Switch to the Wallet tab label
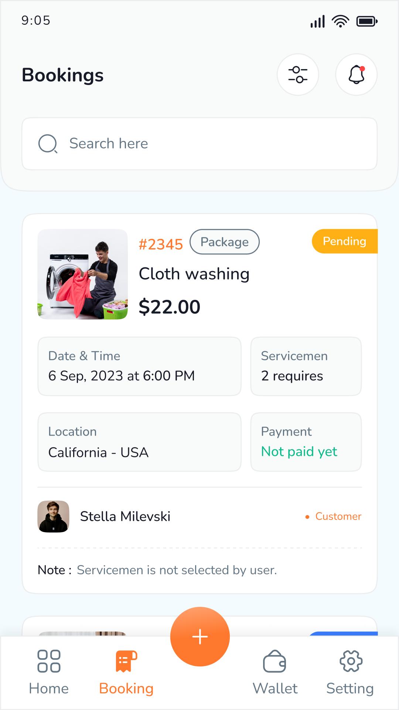The image size is (399, 710). pos(275,689)
